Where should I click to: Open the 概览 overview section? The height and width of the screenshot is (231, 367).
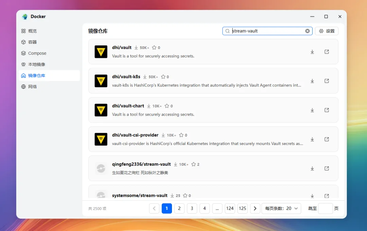point(49,31)
